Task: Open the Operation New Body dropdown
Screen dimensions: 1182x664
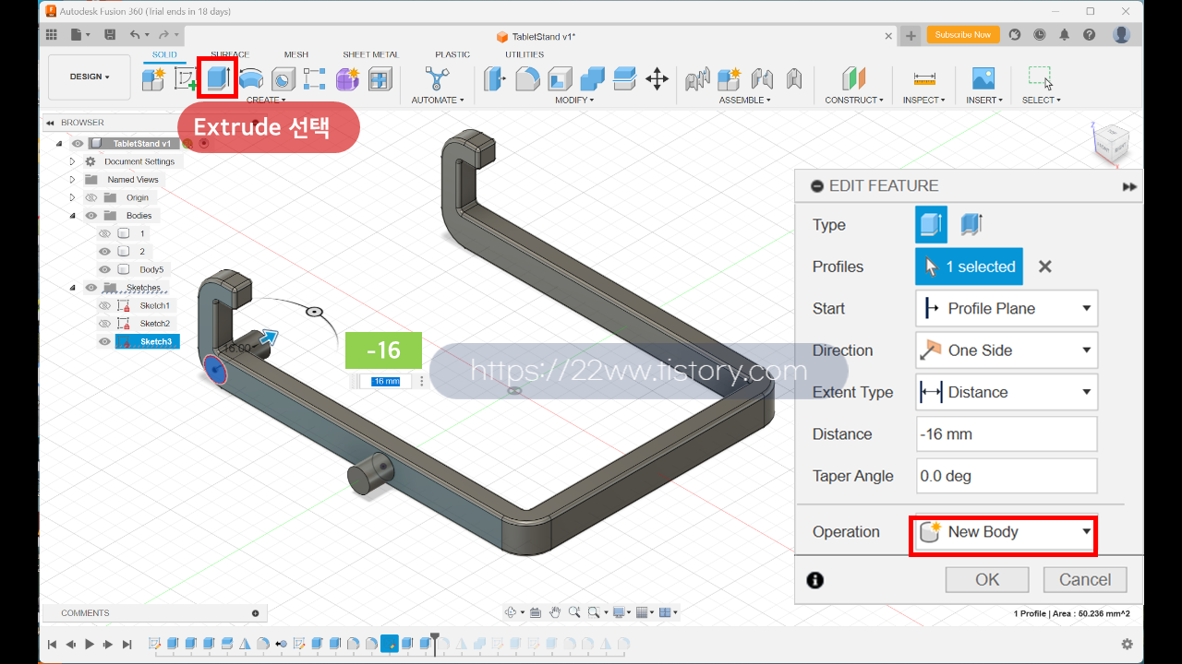Action: (1005, 532)
